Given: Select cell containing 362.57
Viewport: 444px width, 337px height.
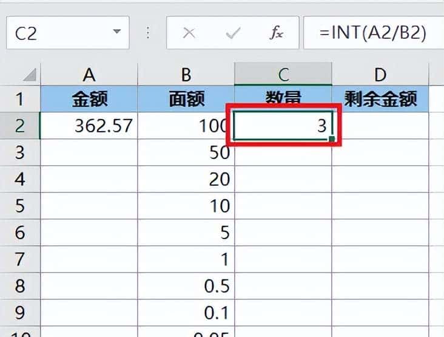Looking at the screenshot, I should 89,126.
